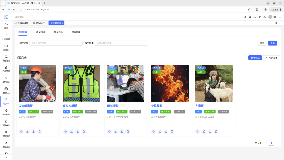Click the 查询 search button
The image size is (284, 160).
pyautogui.click(x=272, y=43)
